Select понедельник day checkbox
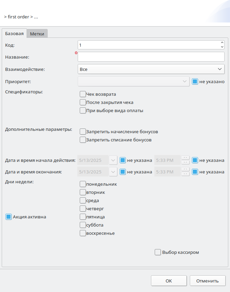 coord(82,184)
